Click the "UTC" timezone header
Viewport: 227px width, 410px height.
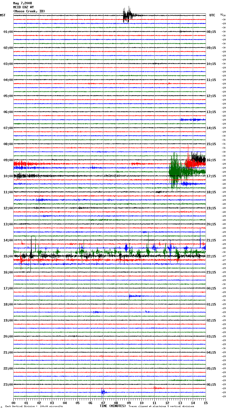[212, 15]
